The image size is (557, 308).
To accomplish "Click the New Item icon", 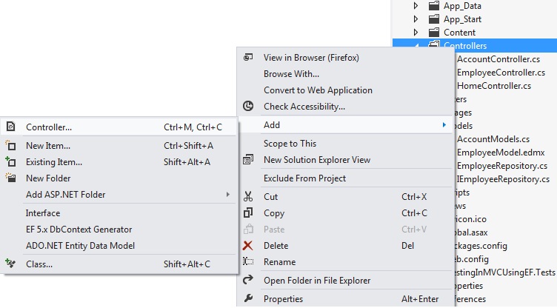I will [10, 146].
